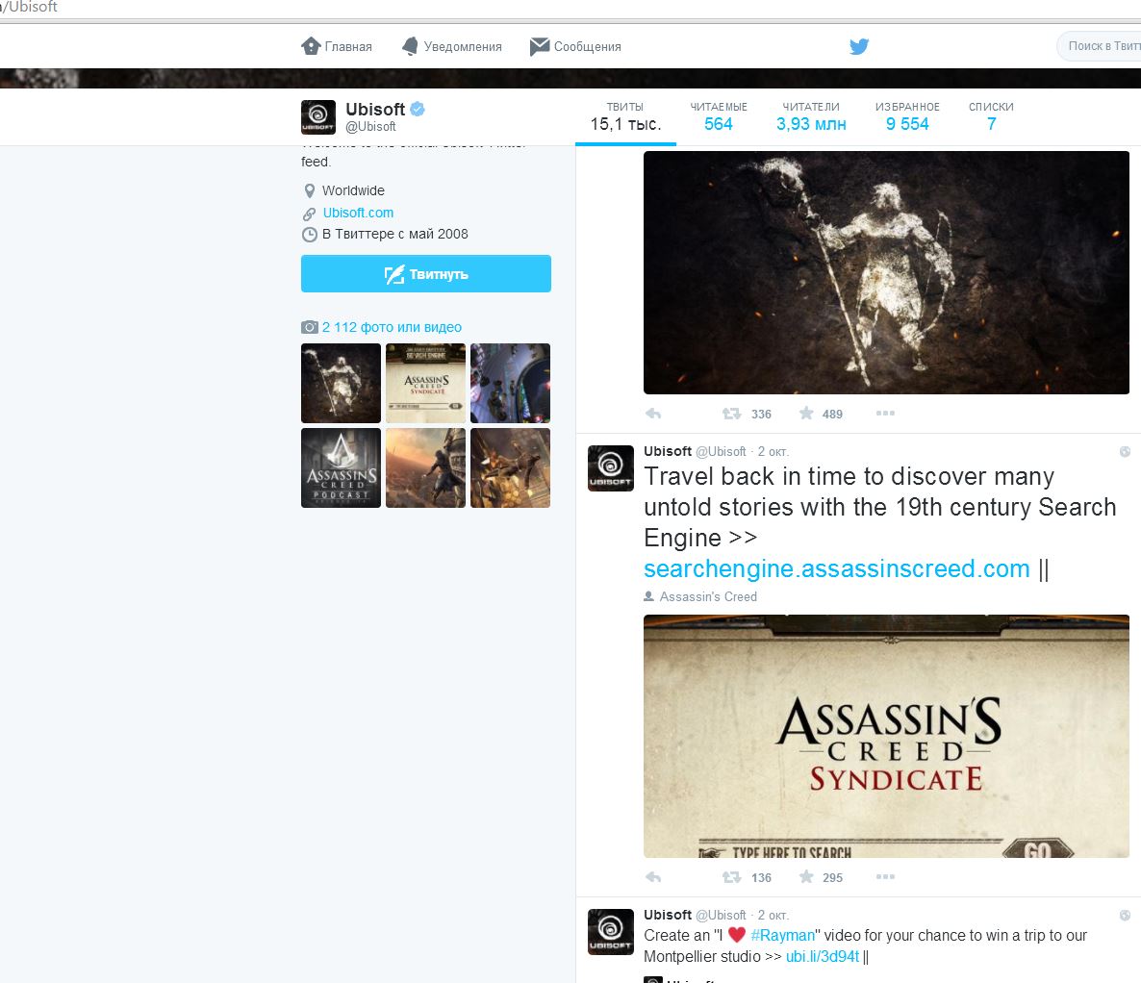Open Сообщения messages
This screenshot has width=1141, height=983.
(x=575, y=46)
